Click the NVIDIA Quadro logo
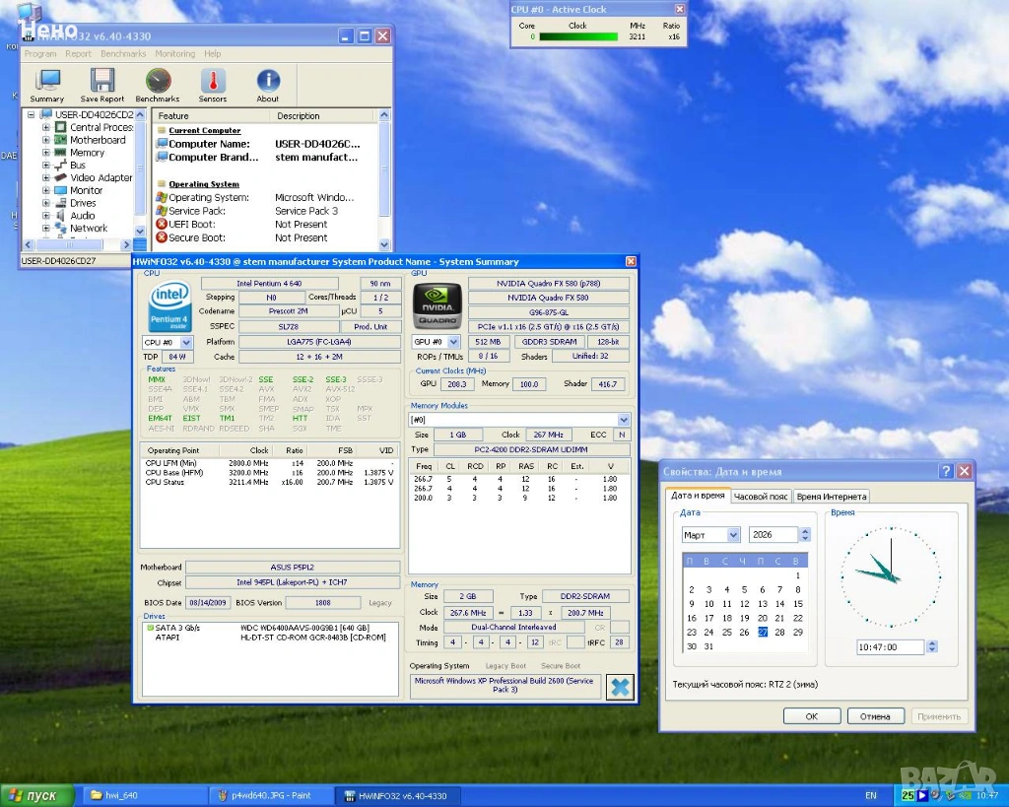The height and width of the screenshot is (807, 1009). tap(437, 305)
